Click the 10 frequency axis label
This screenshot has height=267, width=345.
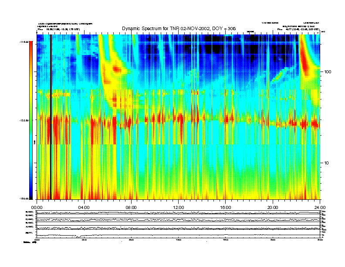(327, 163)
